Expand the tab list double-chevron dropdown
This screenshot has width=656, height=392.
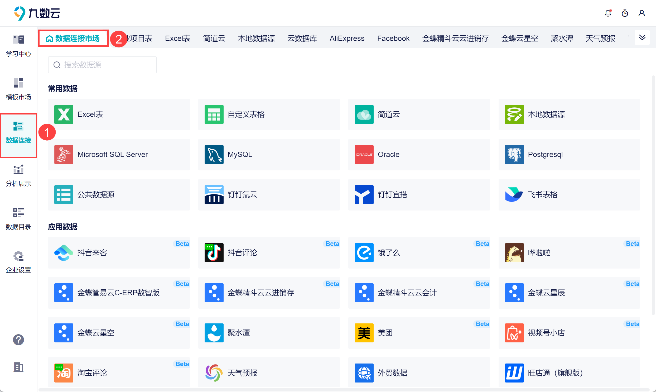click(642, 37)
